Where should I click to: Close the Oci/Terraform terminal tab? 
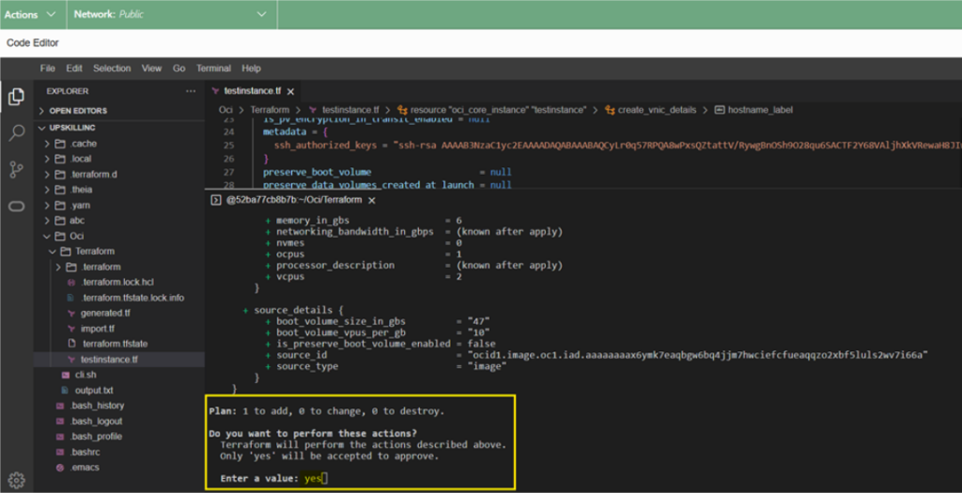pos(372,200)
